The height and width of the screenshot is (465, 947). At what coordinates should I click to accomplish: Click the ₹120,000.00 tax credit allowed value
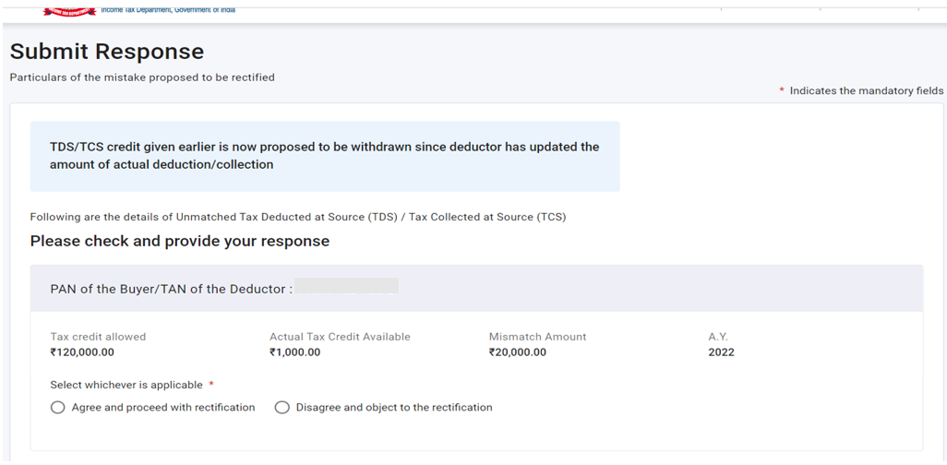[82, 352]
